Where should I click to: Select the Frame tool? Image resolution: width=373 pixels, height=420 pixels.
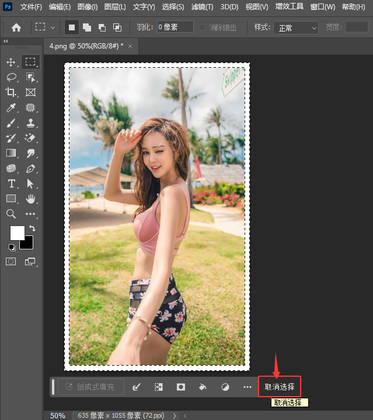(x=30, y=92)
